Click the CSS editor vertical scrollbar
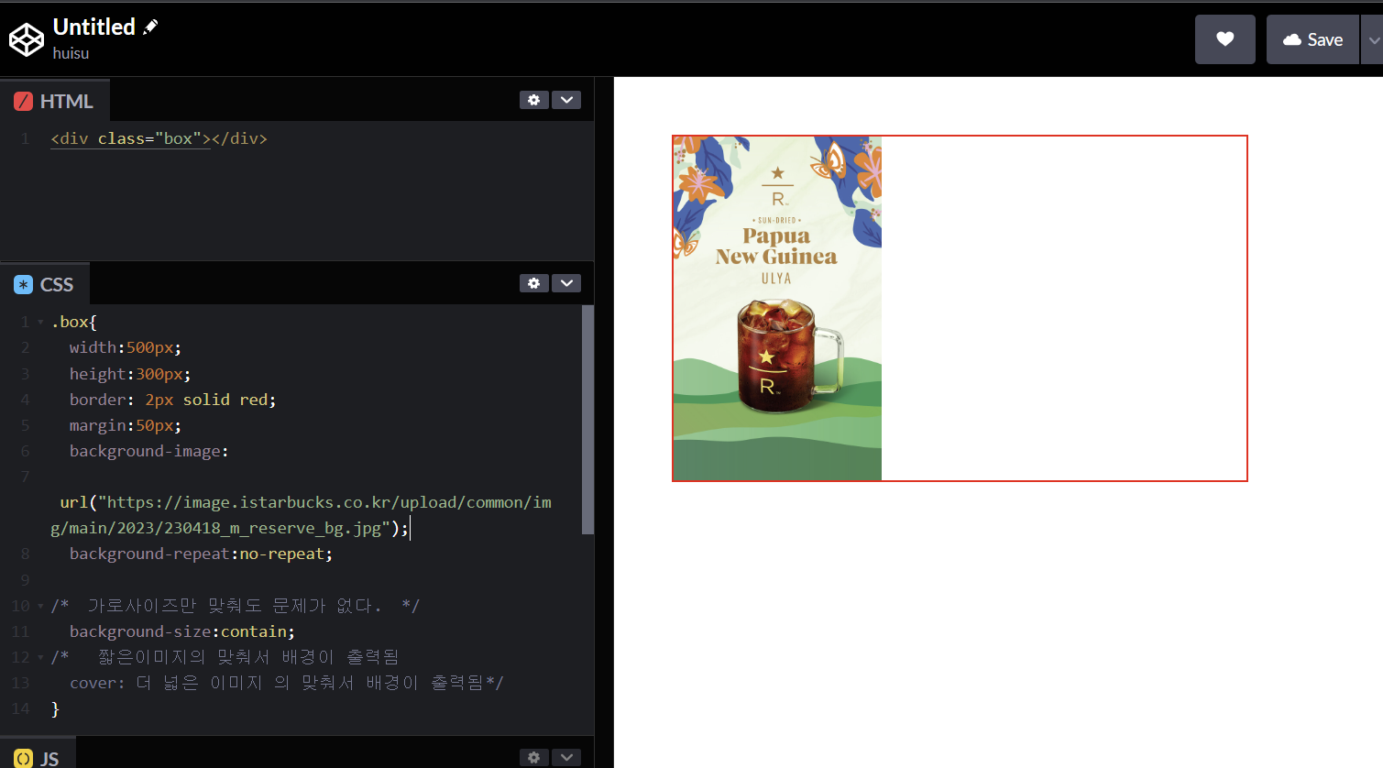 tap(587, 420)
